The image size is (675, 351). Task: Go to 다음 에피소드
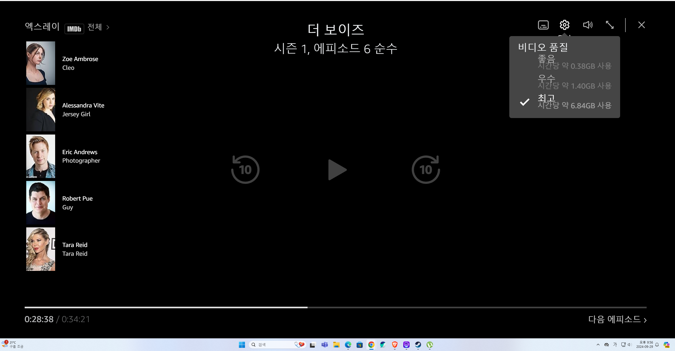coord(617,319)
